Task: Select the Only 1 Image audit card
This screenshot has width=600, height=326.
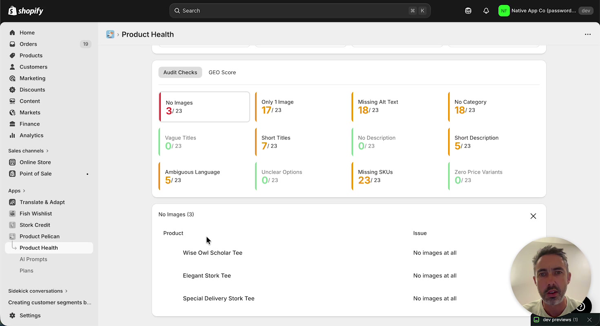Action: (x=301, y=106)
